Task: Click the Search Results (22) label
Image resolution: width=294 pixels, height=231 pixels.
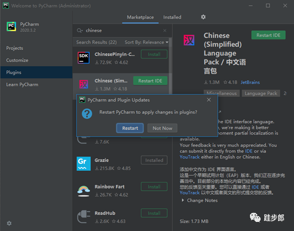Action: pos(97,42)
